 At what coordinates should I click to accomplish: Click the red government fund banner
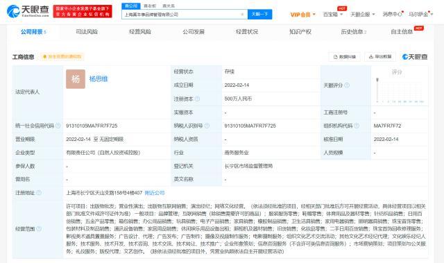click(83, 11)
